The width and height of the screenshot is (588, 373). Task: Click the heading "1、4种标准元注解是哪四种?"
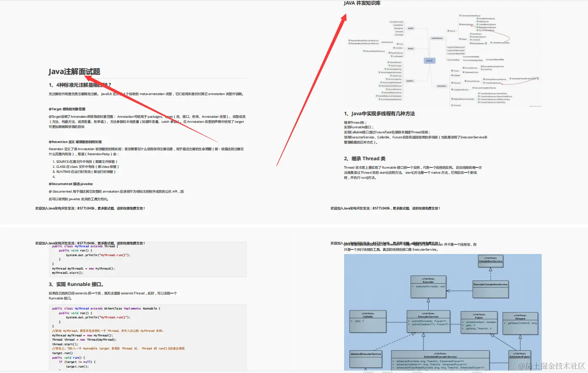click(x=80, y=85)
